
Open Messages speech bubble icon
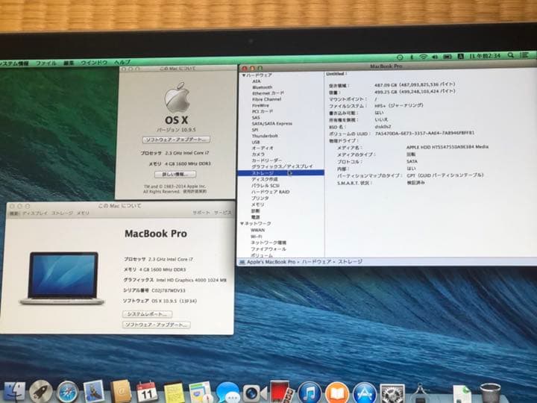tap(227, 393)
